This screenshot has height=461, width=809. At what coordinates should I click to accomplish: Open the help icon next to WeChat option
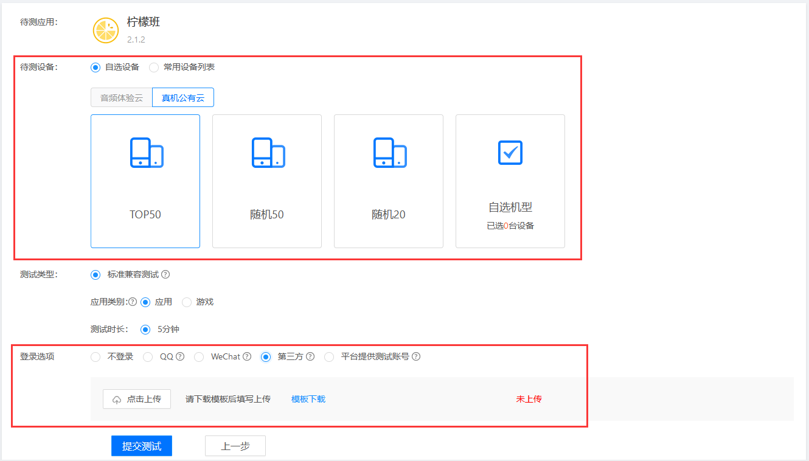(245, 356)
